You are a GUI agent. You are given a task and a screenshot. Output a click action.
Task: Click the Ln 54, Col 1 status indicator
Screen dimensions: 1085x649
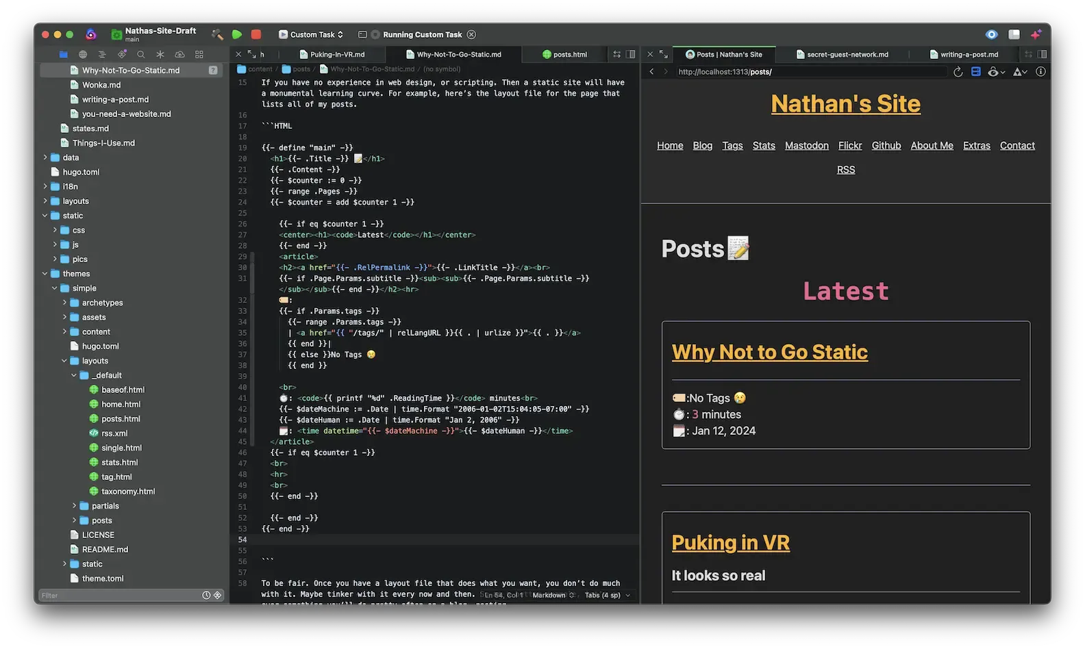503,596
